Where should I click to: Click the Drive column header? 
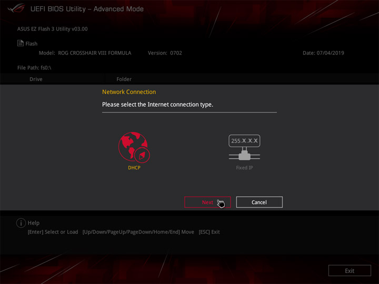(36, 79)
